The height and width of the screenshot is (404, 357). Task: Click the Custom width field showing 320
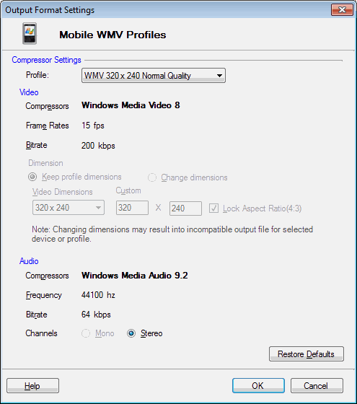[x=132, y=208]
